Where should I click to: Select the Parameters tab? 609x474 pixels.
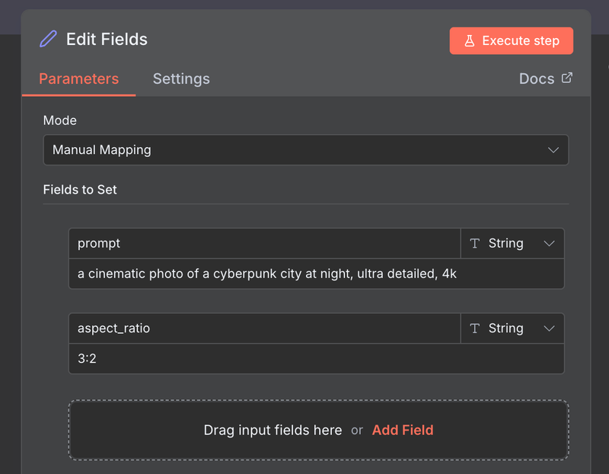click(78, 78)
